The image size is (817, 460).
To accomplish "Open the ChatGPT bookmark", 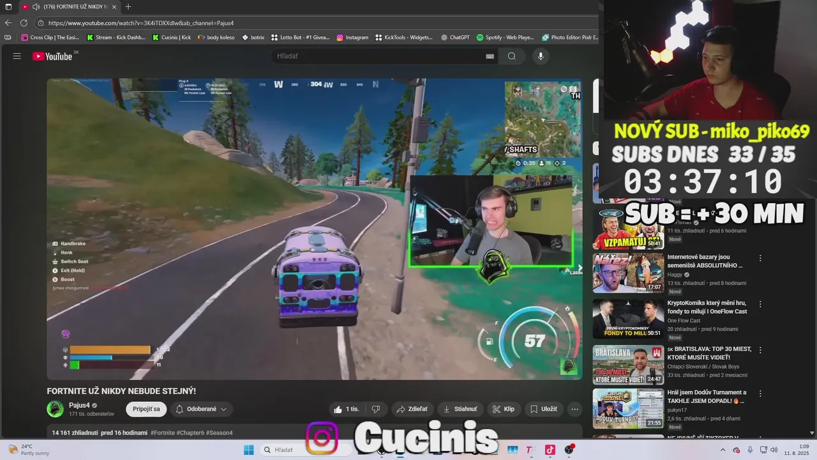I will (455, 37).
